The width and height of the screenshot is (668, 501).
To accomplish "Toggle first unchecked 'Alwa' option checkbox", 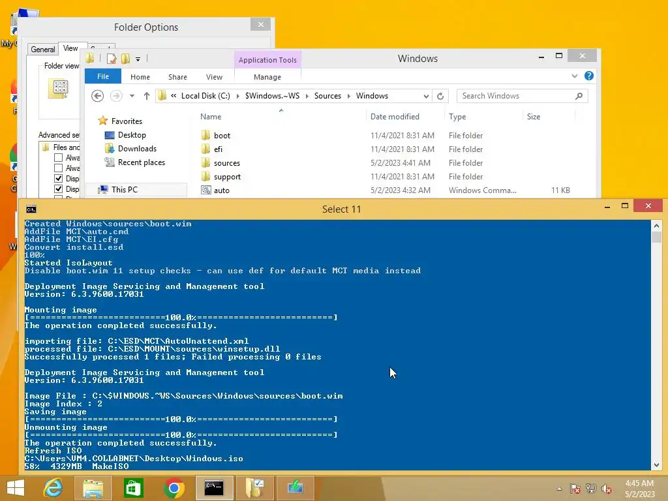I will (x=58, y=158).
